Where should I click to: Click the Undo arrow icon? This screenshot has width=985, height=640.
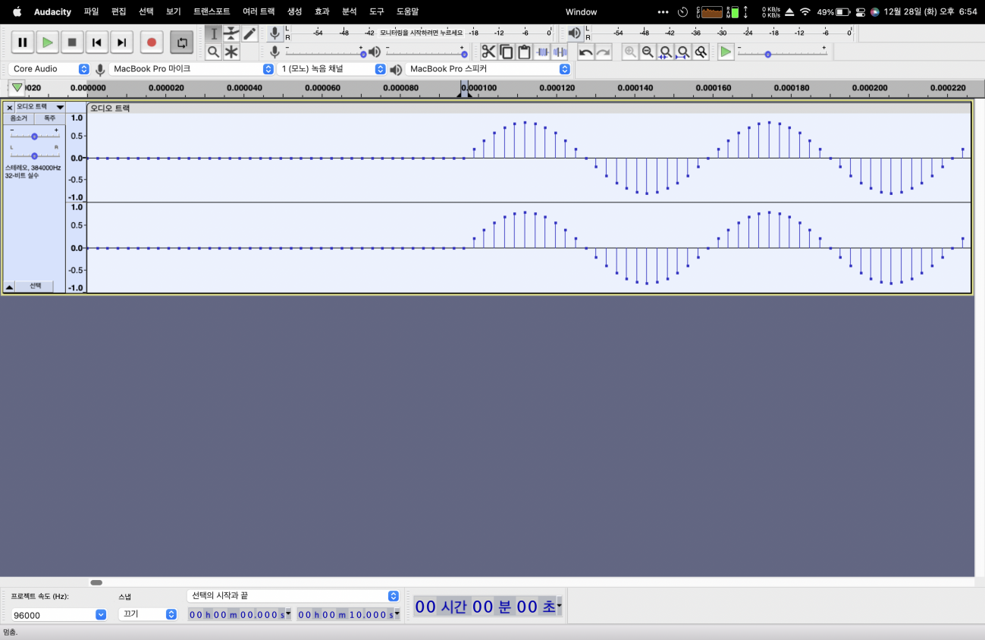click(585, 52)
